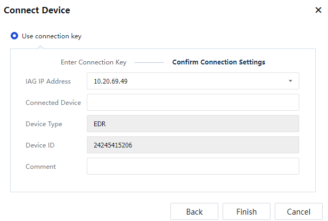Click the Comment label

(40, 166)
